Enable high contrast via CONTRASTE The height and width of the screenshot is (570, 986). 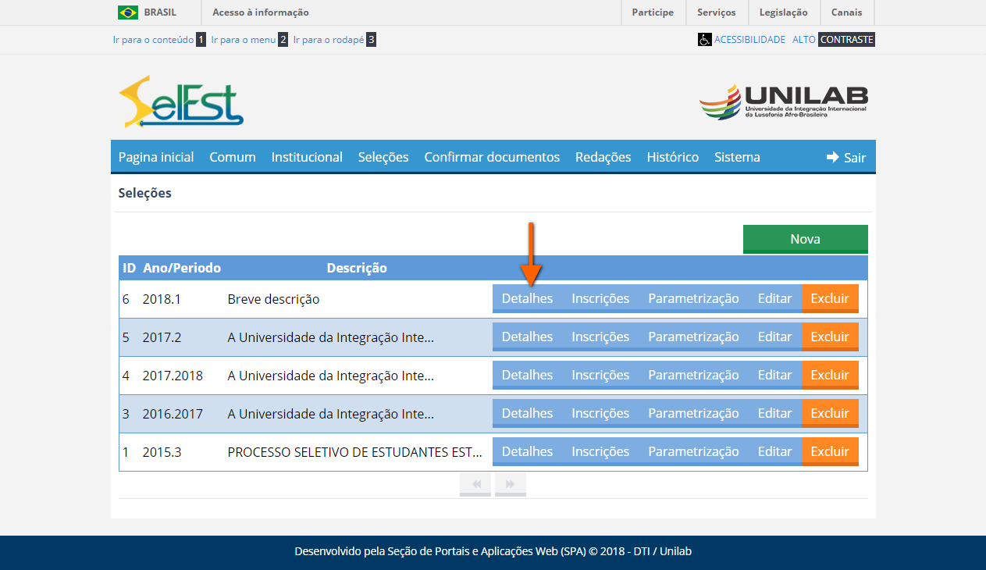pyautogui.click(x=846, y=39)
